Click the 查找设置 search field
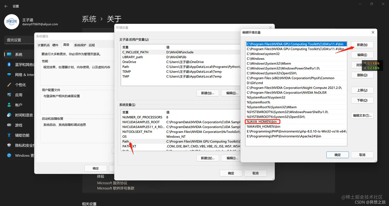Viewport: 389px width, 206px height. click(x=19, y=40)
